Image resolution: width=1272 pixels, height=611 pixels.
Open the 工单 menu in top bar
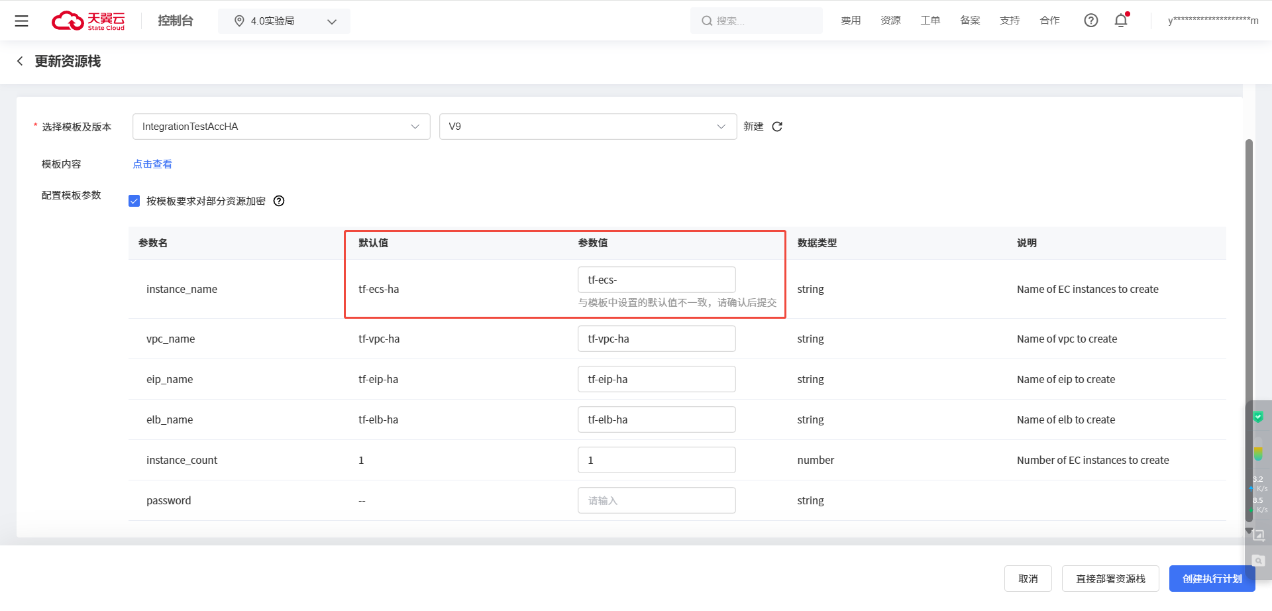tap(930, 21)
